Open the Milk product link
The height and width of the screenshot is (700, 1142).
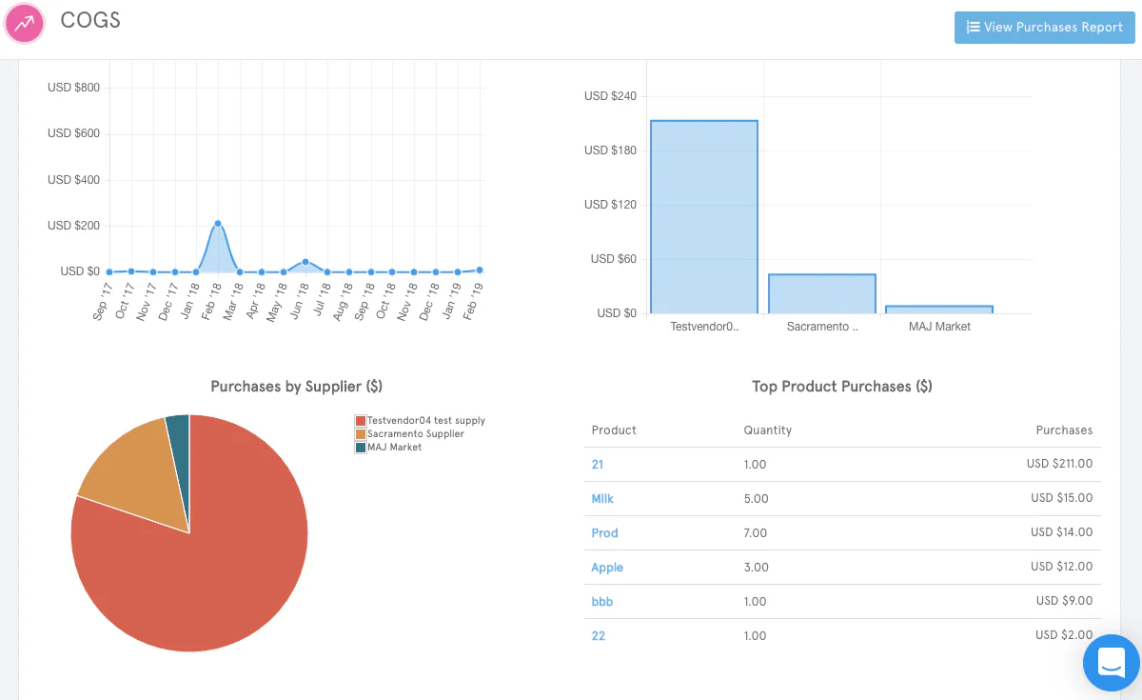coord(602,499)
